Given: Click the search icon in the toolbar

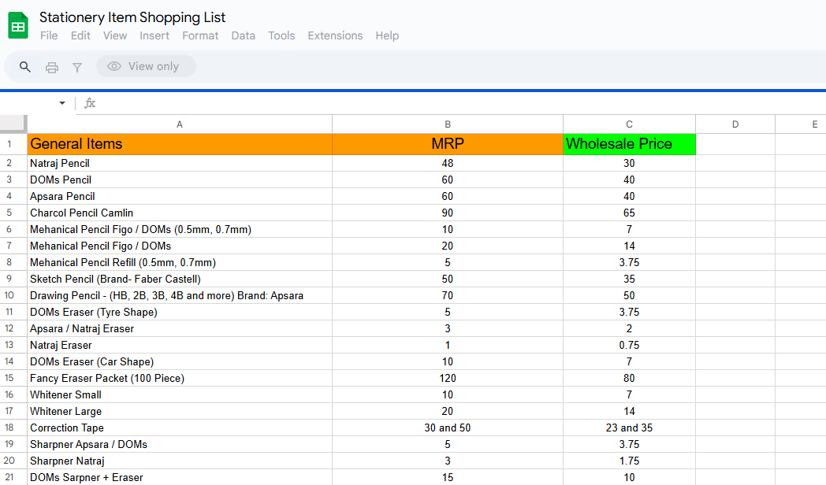Looking at the screenshot, I should tap(24, 66).
